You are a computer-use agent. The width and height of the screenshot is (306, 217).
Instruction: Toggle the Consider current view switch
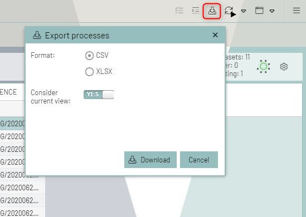point(99,95)
